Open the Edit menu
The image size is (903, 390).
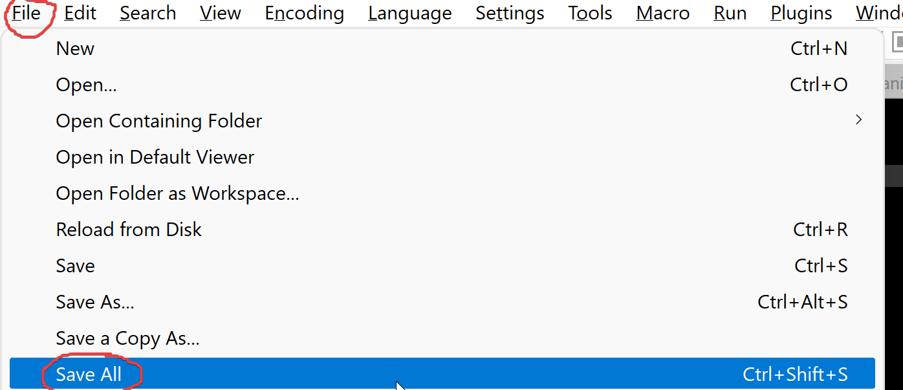[x=80, y=13]
